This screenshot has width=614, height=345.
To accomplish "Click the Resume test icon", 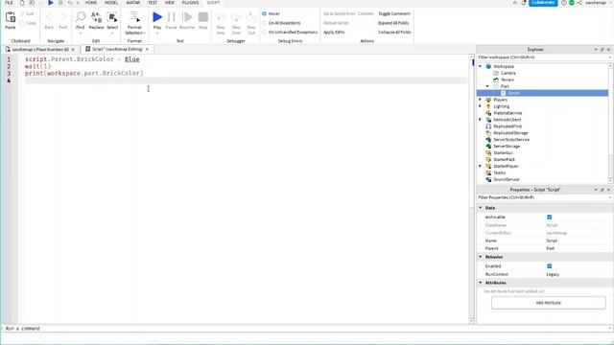I will pos(187,17).
